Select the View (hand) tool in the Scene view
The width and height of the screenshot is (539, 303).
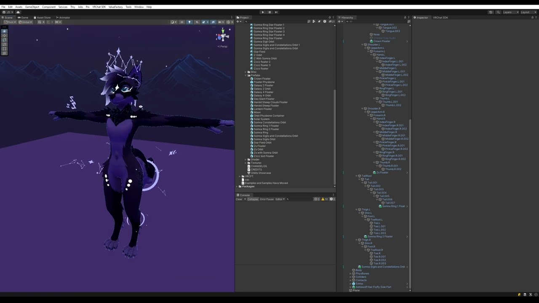click(5, 32)
